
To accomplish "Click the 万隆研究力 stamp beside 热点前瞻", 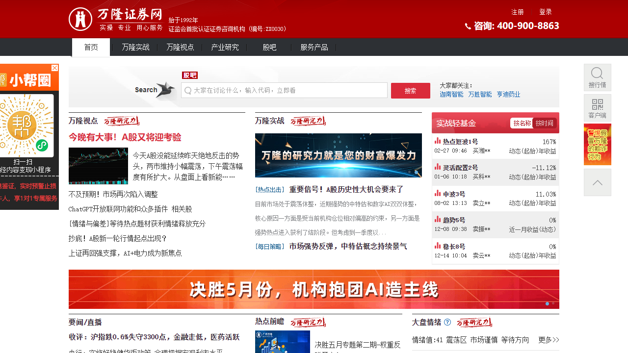I will [308, 322].
